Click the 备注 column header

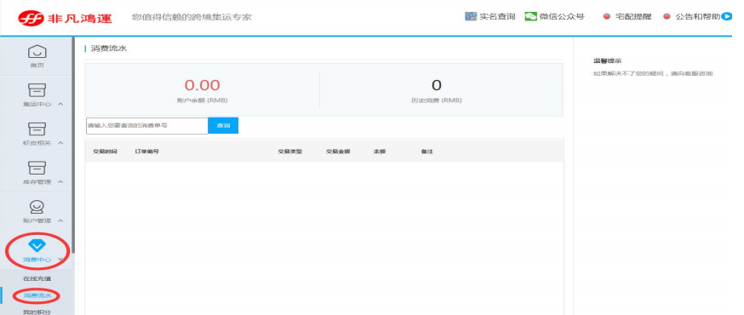click(427, 152)
